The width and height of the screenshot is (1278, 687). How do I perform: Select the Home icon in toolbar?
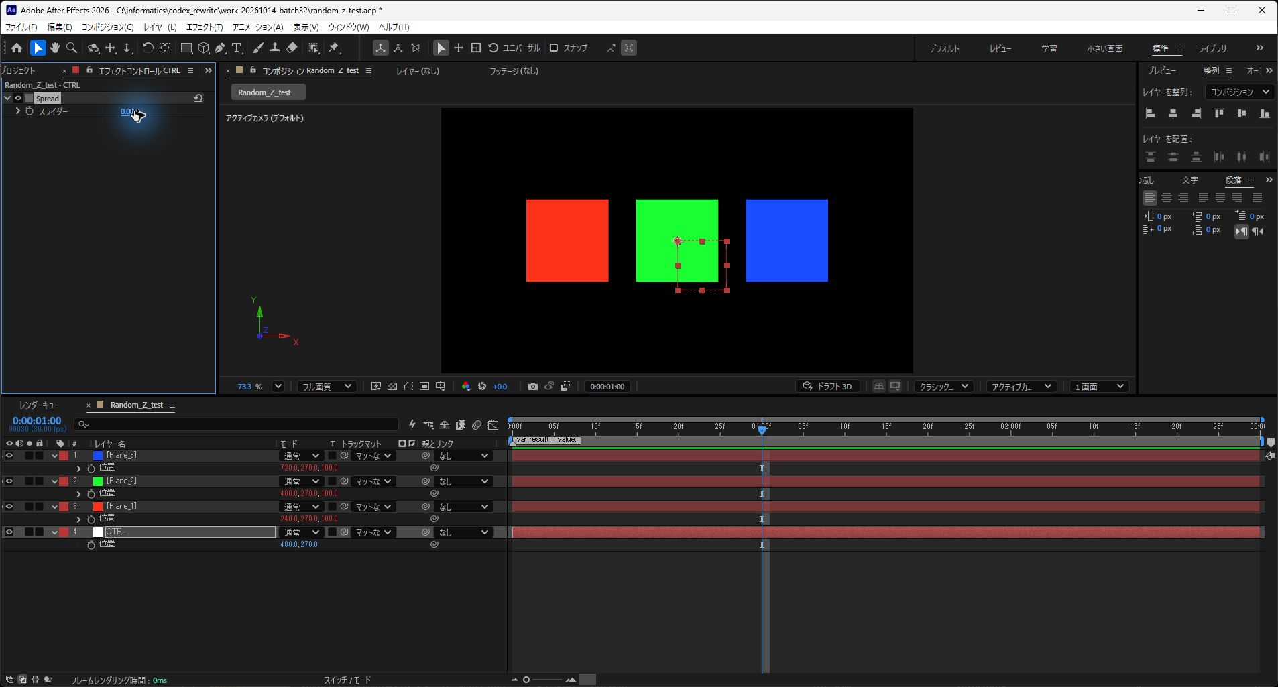[17, 48]
